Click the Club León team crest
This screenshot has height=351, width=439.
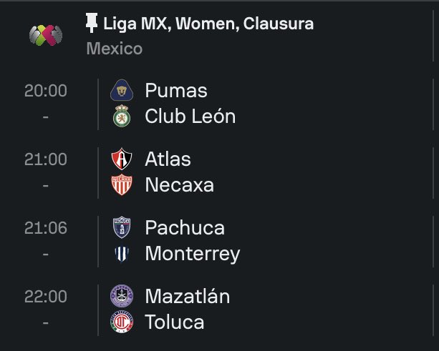pos(122,116)
